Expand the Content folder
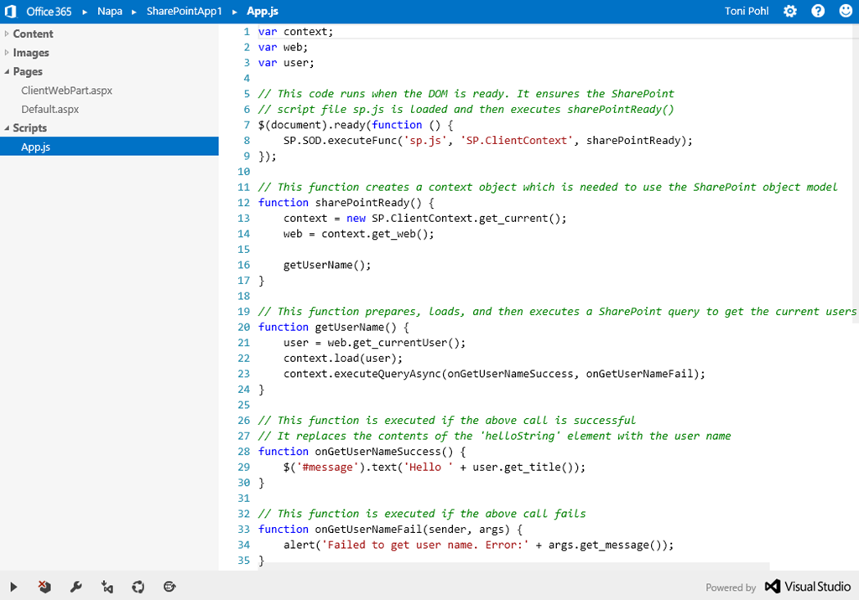 pyautogui.click(x=33, y=34)
